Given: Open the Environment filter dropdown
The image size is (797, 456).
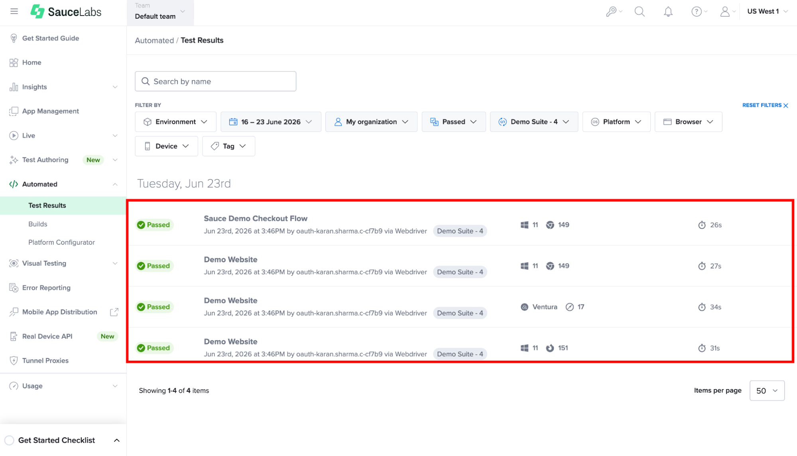Looking at the screenshot, I should [175, 122].
